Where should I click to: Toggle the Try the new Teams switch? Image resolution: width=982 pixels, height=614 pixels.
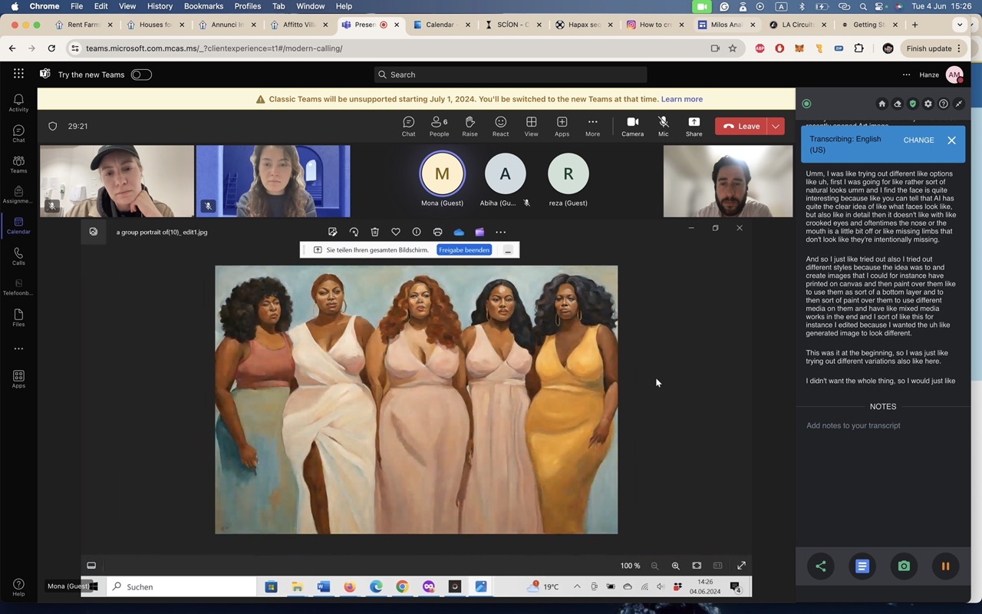(141, 74)
